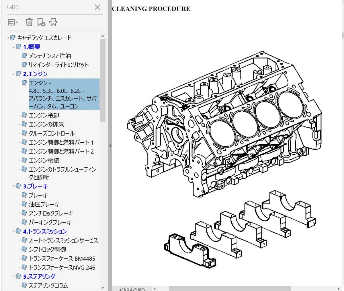Open 油圧ブレーキ bookmark
The height and width of the screenshot is (291, 344).
(x=44, y=204)
